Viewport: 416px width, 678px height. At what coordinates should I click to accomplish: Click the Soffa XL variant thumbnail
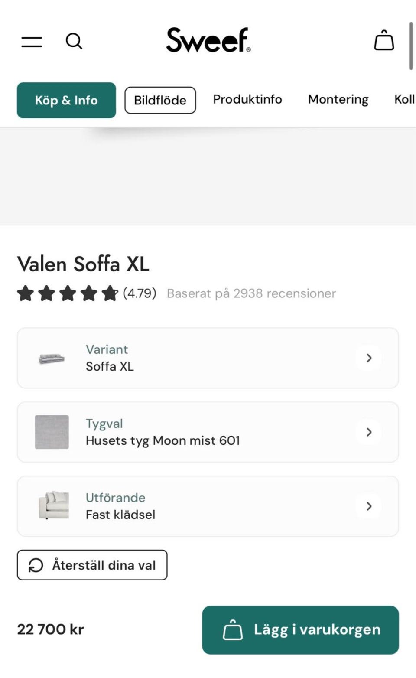[x=52, y=359]
